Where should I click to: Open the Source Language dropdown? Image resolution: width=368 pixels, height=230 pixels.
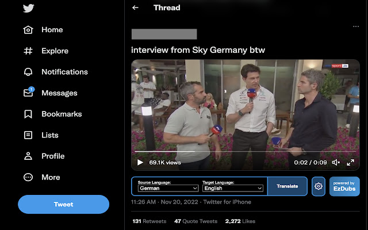tap(168, 188)
